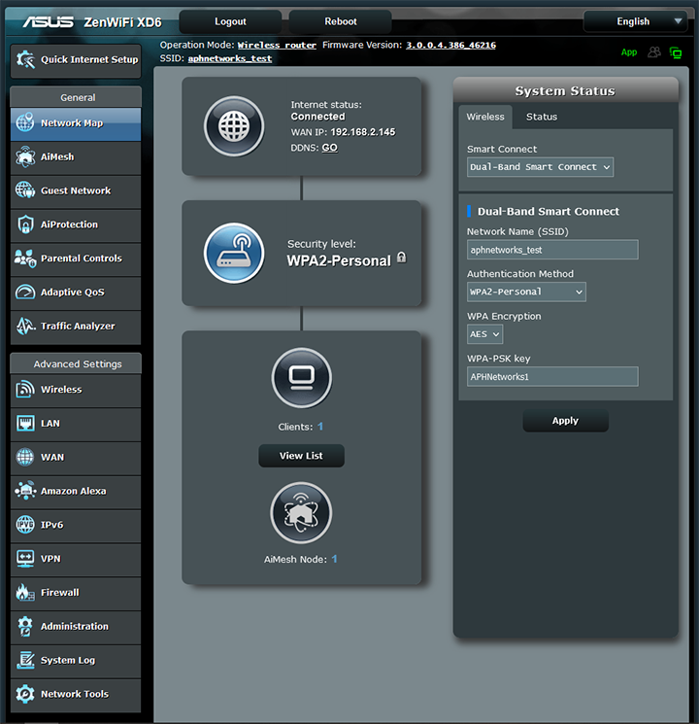Select the Wireless tab in System Status

485,117
